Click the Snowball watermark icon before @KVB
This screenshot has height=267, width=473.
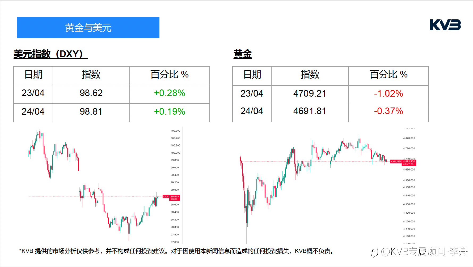pos(374,252)
